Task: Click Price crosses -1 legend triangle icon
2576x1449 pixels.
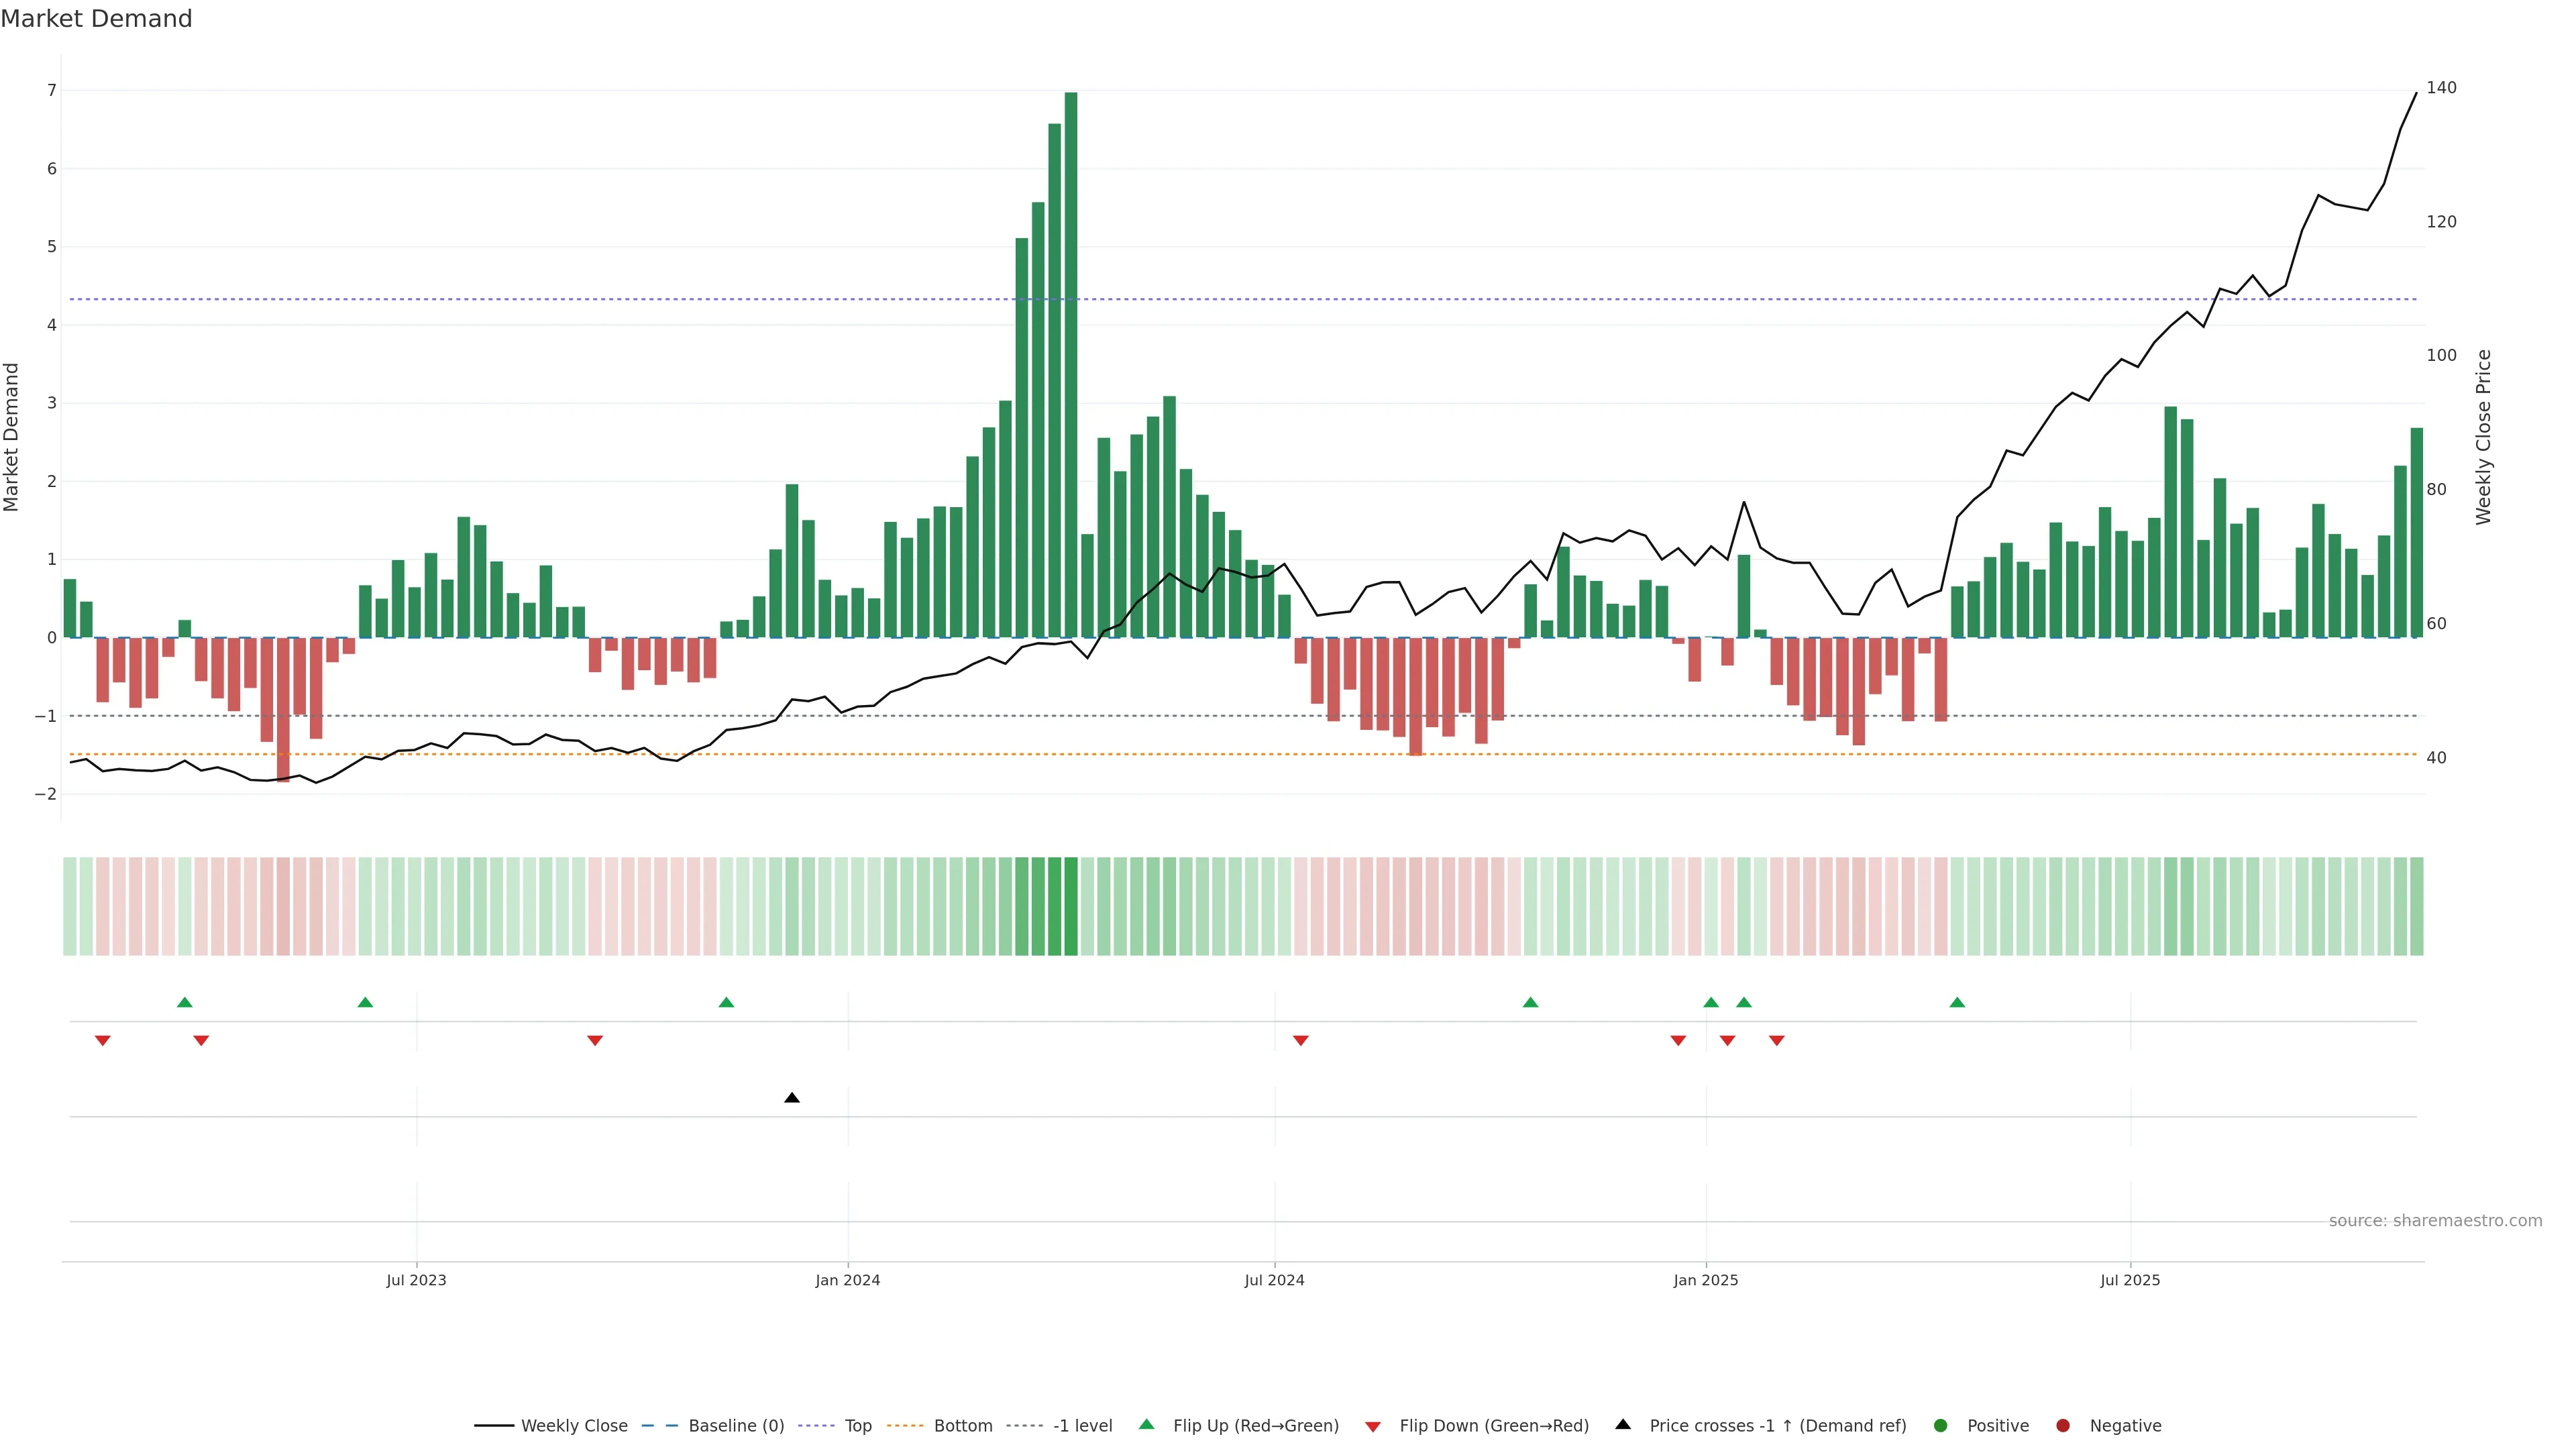Action: (x=1623, y=1425)
